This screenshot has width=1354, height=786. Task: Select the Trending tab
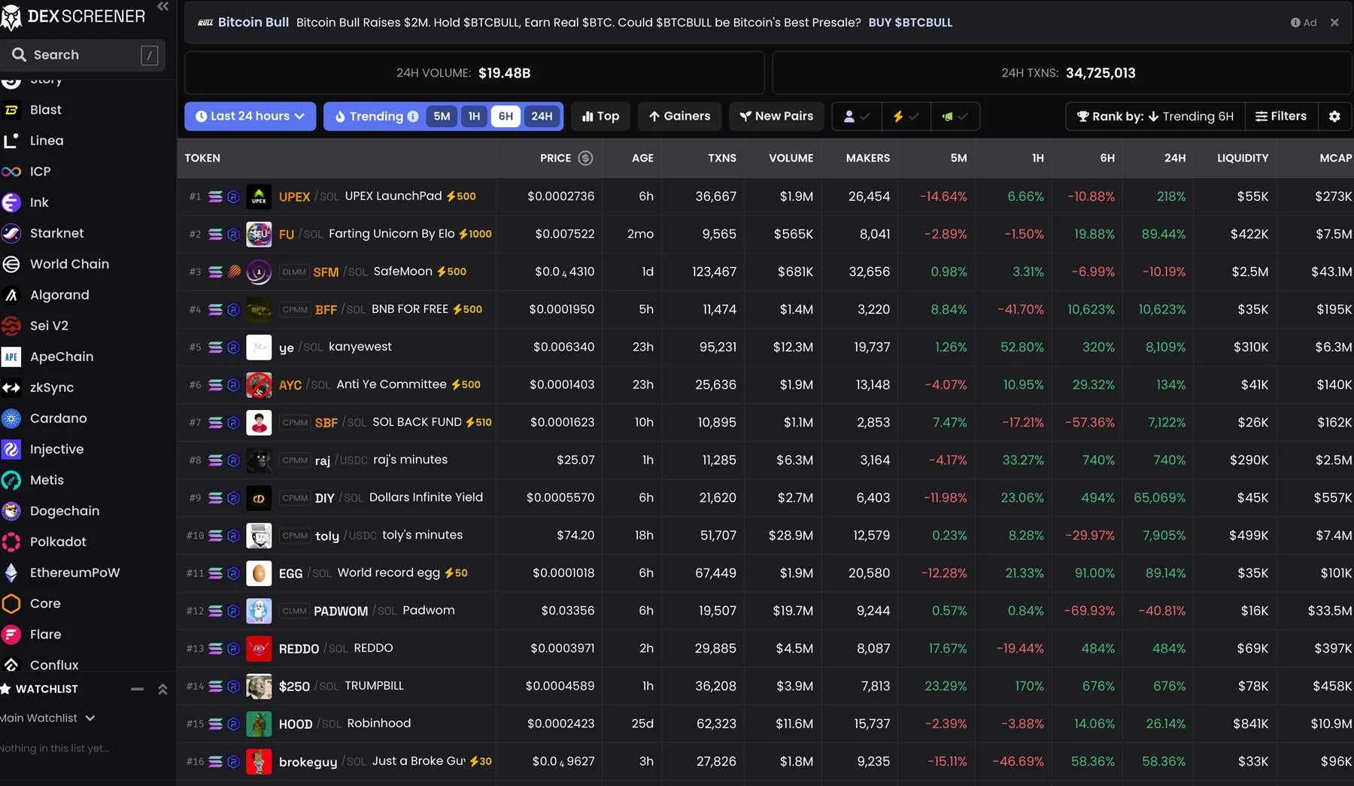click(x=375, y=117)
